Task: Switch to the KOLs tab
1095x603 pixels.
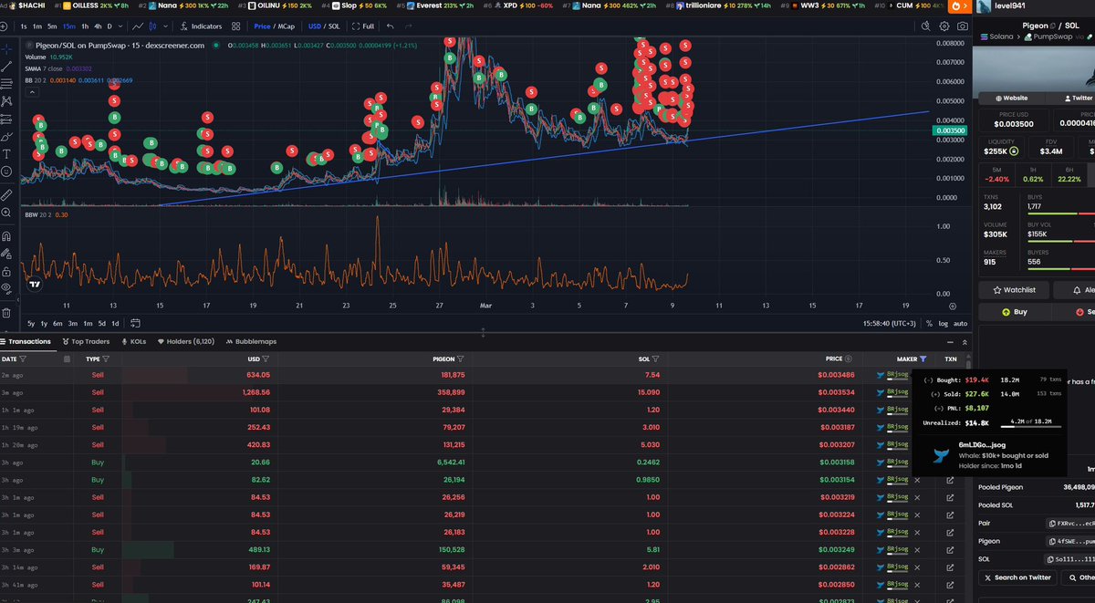Action: (133, 341)
